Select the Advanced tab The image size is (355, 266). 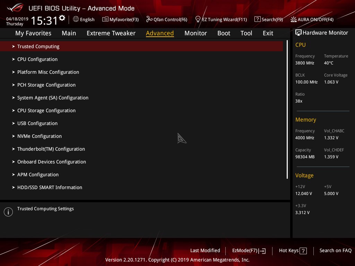[160, 33]
